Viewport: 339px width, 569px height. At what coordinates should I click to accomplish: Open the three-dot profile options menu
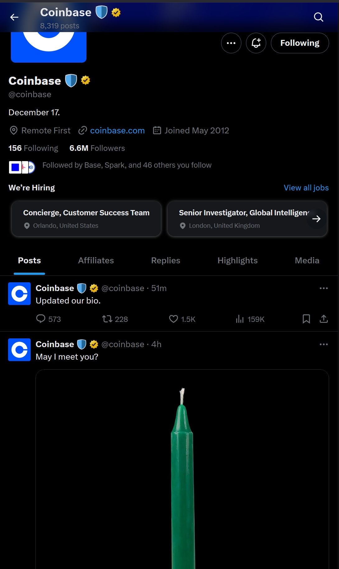tap(231, 43)
